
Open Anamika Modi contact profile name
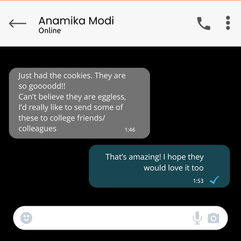click(76, 21)
